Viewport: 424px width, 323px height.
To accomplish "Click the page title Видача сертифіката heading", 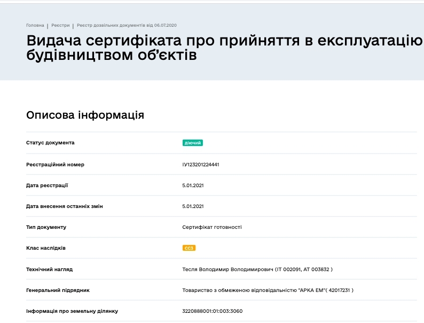I will (225, 48).
